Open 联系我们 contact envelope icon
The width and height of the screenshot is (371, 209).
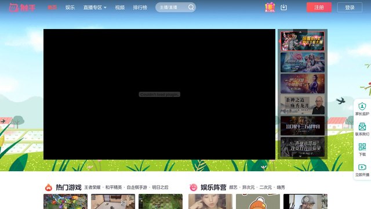(362, 129)
